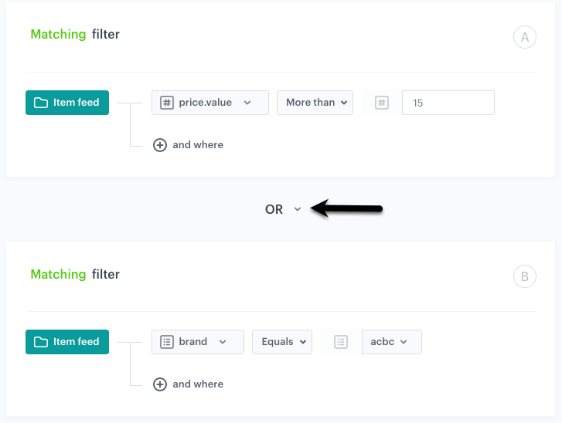Click the plus icon in filter A

160,145
